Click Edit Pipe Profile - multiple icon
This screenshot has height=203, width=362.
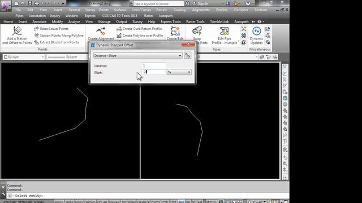[x=224, y=32]
